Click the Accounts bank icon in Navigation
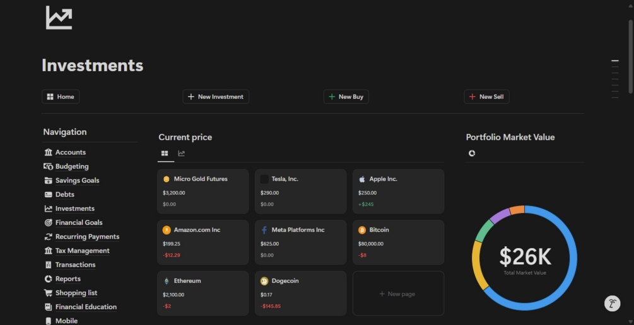 pos(49,152)
